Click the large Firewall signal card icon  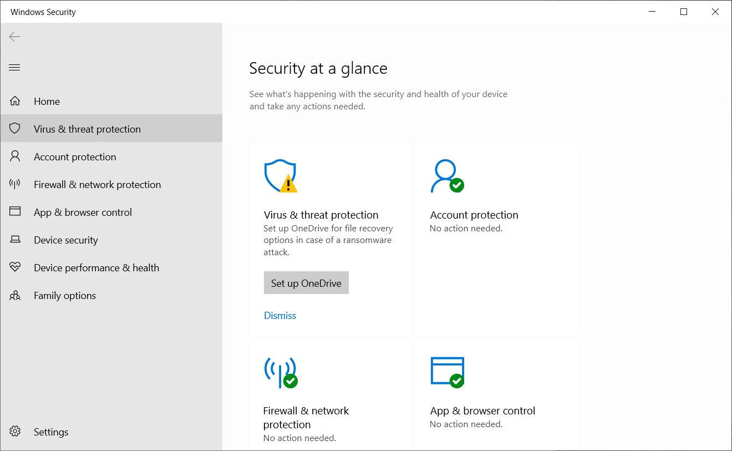pyautogui.click(x=281, y=372)
